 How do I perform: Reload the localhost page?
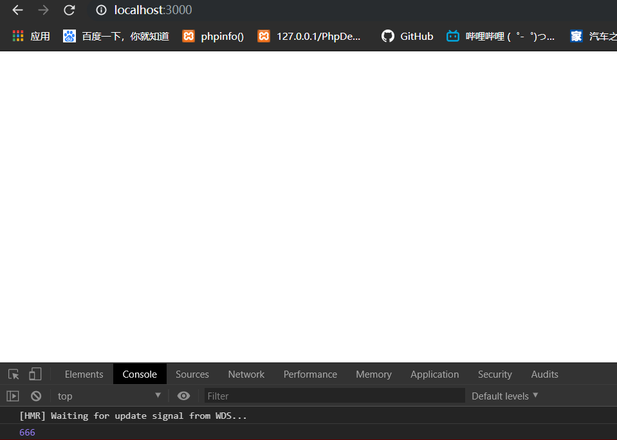69,10
